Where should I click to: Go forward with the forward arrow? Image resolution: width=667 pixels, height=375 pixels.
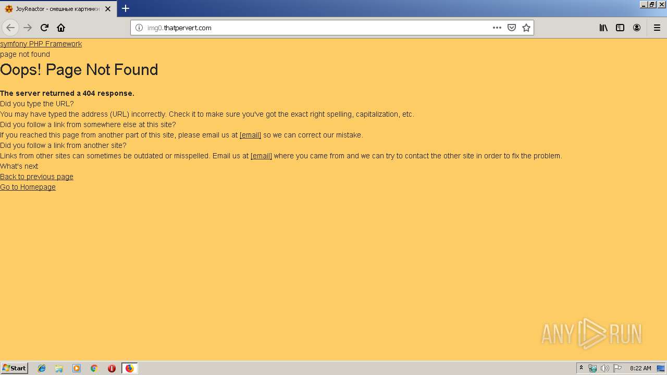pyautogui.click(x=28, y=28)
